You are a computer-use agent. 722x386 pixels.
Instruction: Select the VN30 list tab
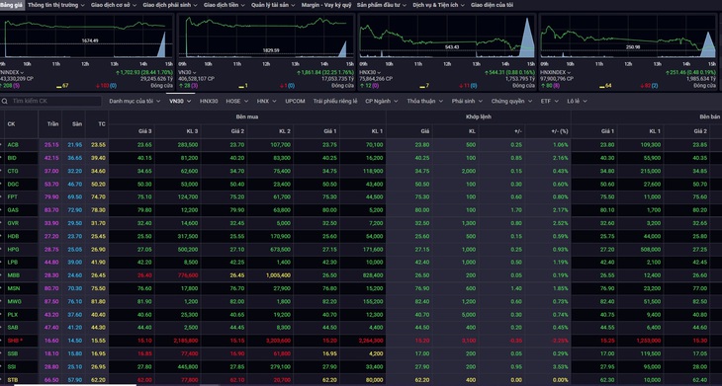(x=180, y=101)
